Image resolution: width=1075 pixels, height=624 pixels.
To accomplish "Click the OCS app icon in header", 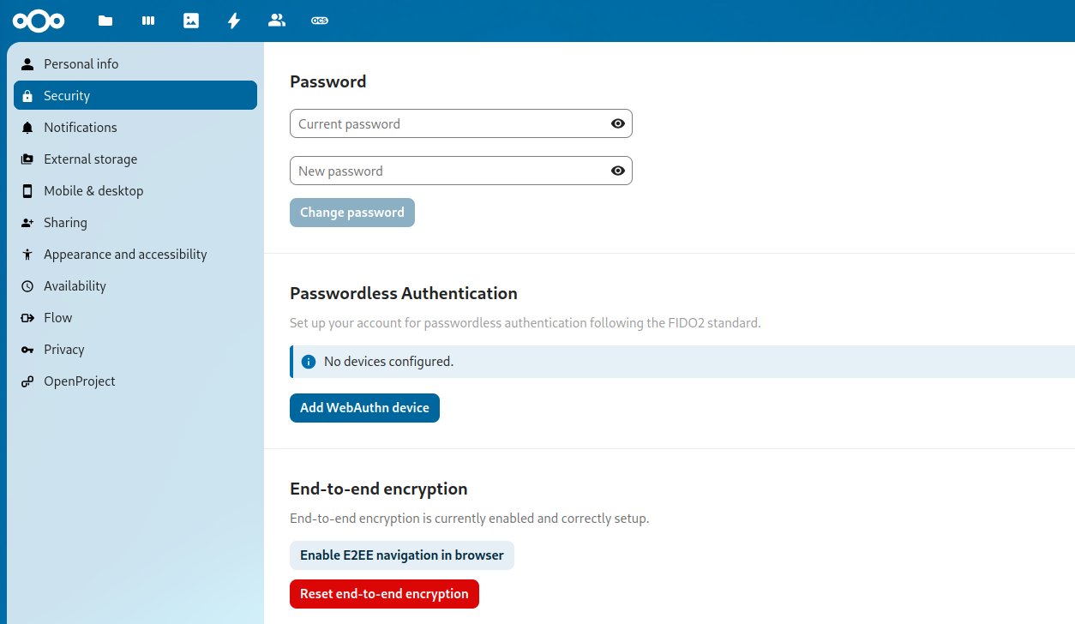I will coord(320,21).
